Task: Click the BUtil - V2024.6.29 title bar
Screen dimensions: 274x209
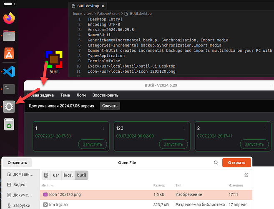Action: pyautogui.click(x=149, y=85)
